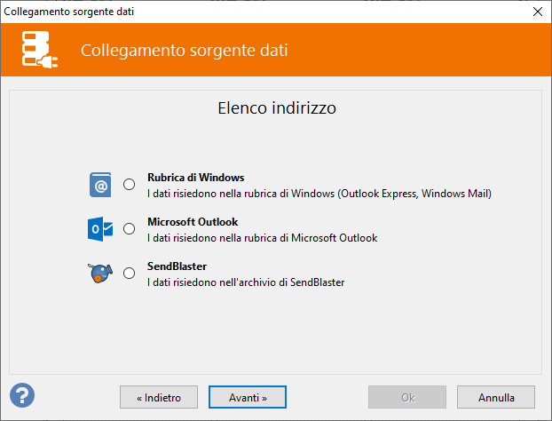Proceed with the Avanti » button
552x421 pixels.
click(248, 397)
